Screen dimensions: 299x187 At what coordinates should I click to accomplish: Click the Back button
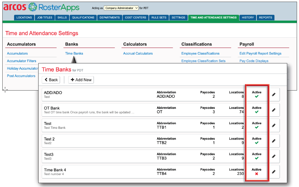tap(51, 80)
